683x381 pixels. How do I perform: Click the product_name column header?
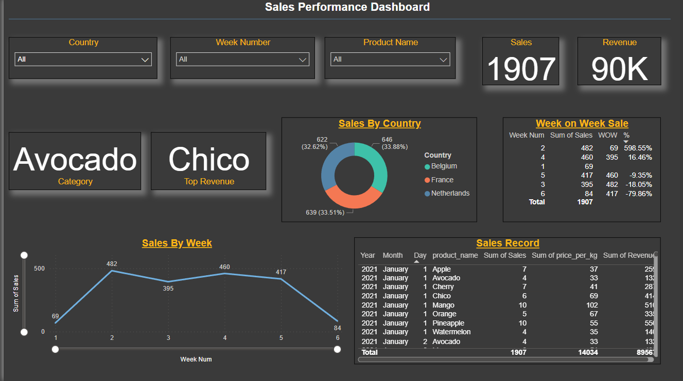coord(455,255)
